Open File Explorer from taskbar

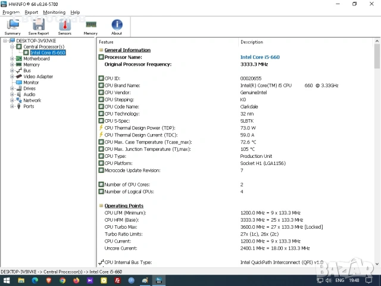[x=21, y=281]
